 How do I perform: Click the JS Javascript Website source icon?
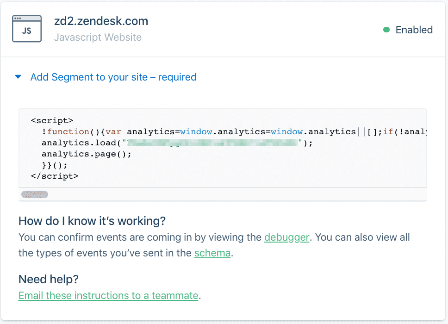[x=26, y=29]
